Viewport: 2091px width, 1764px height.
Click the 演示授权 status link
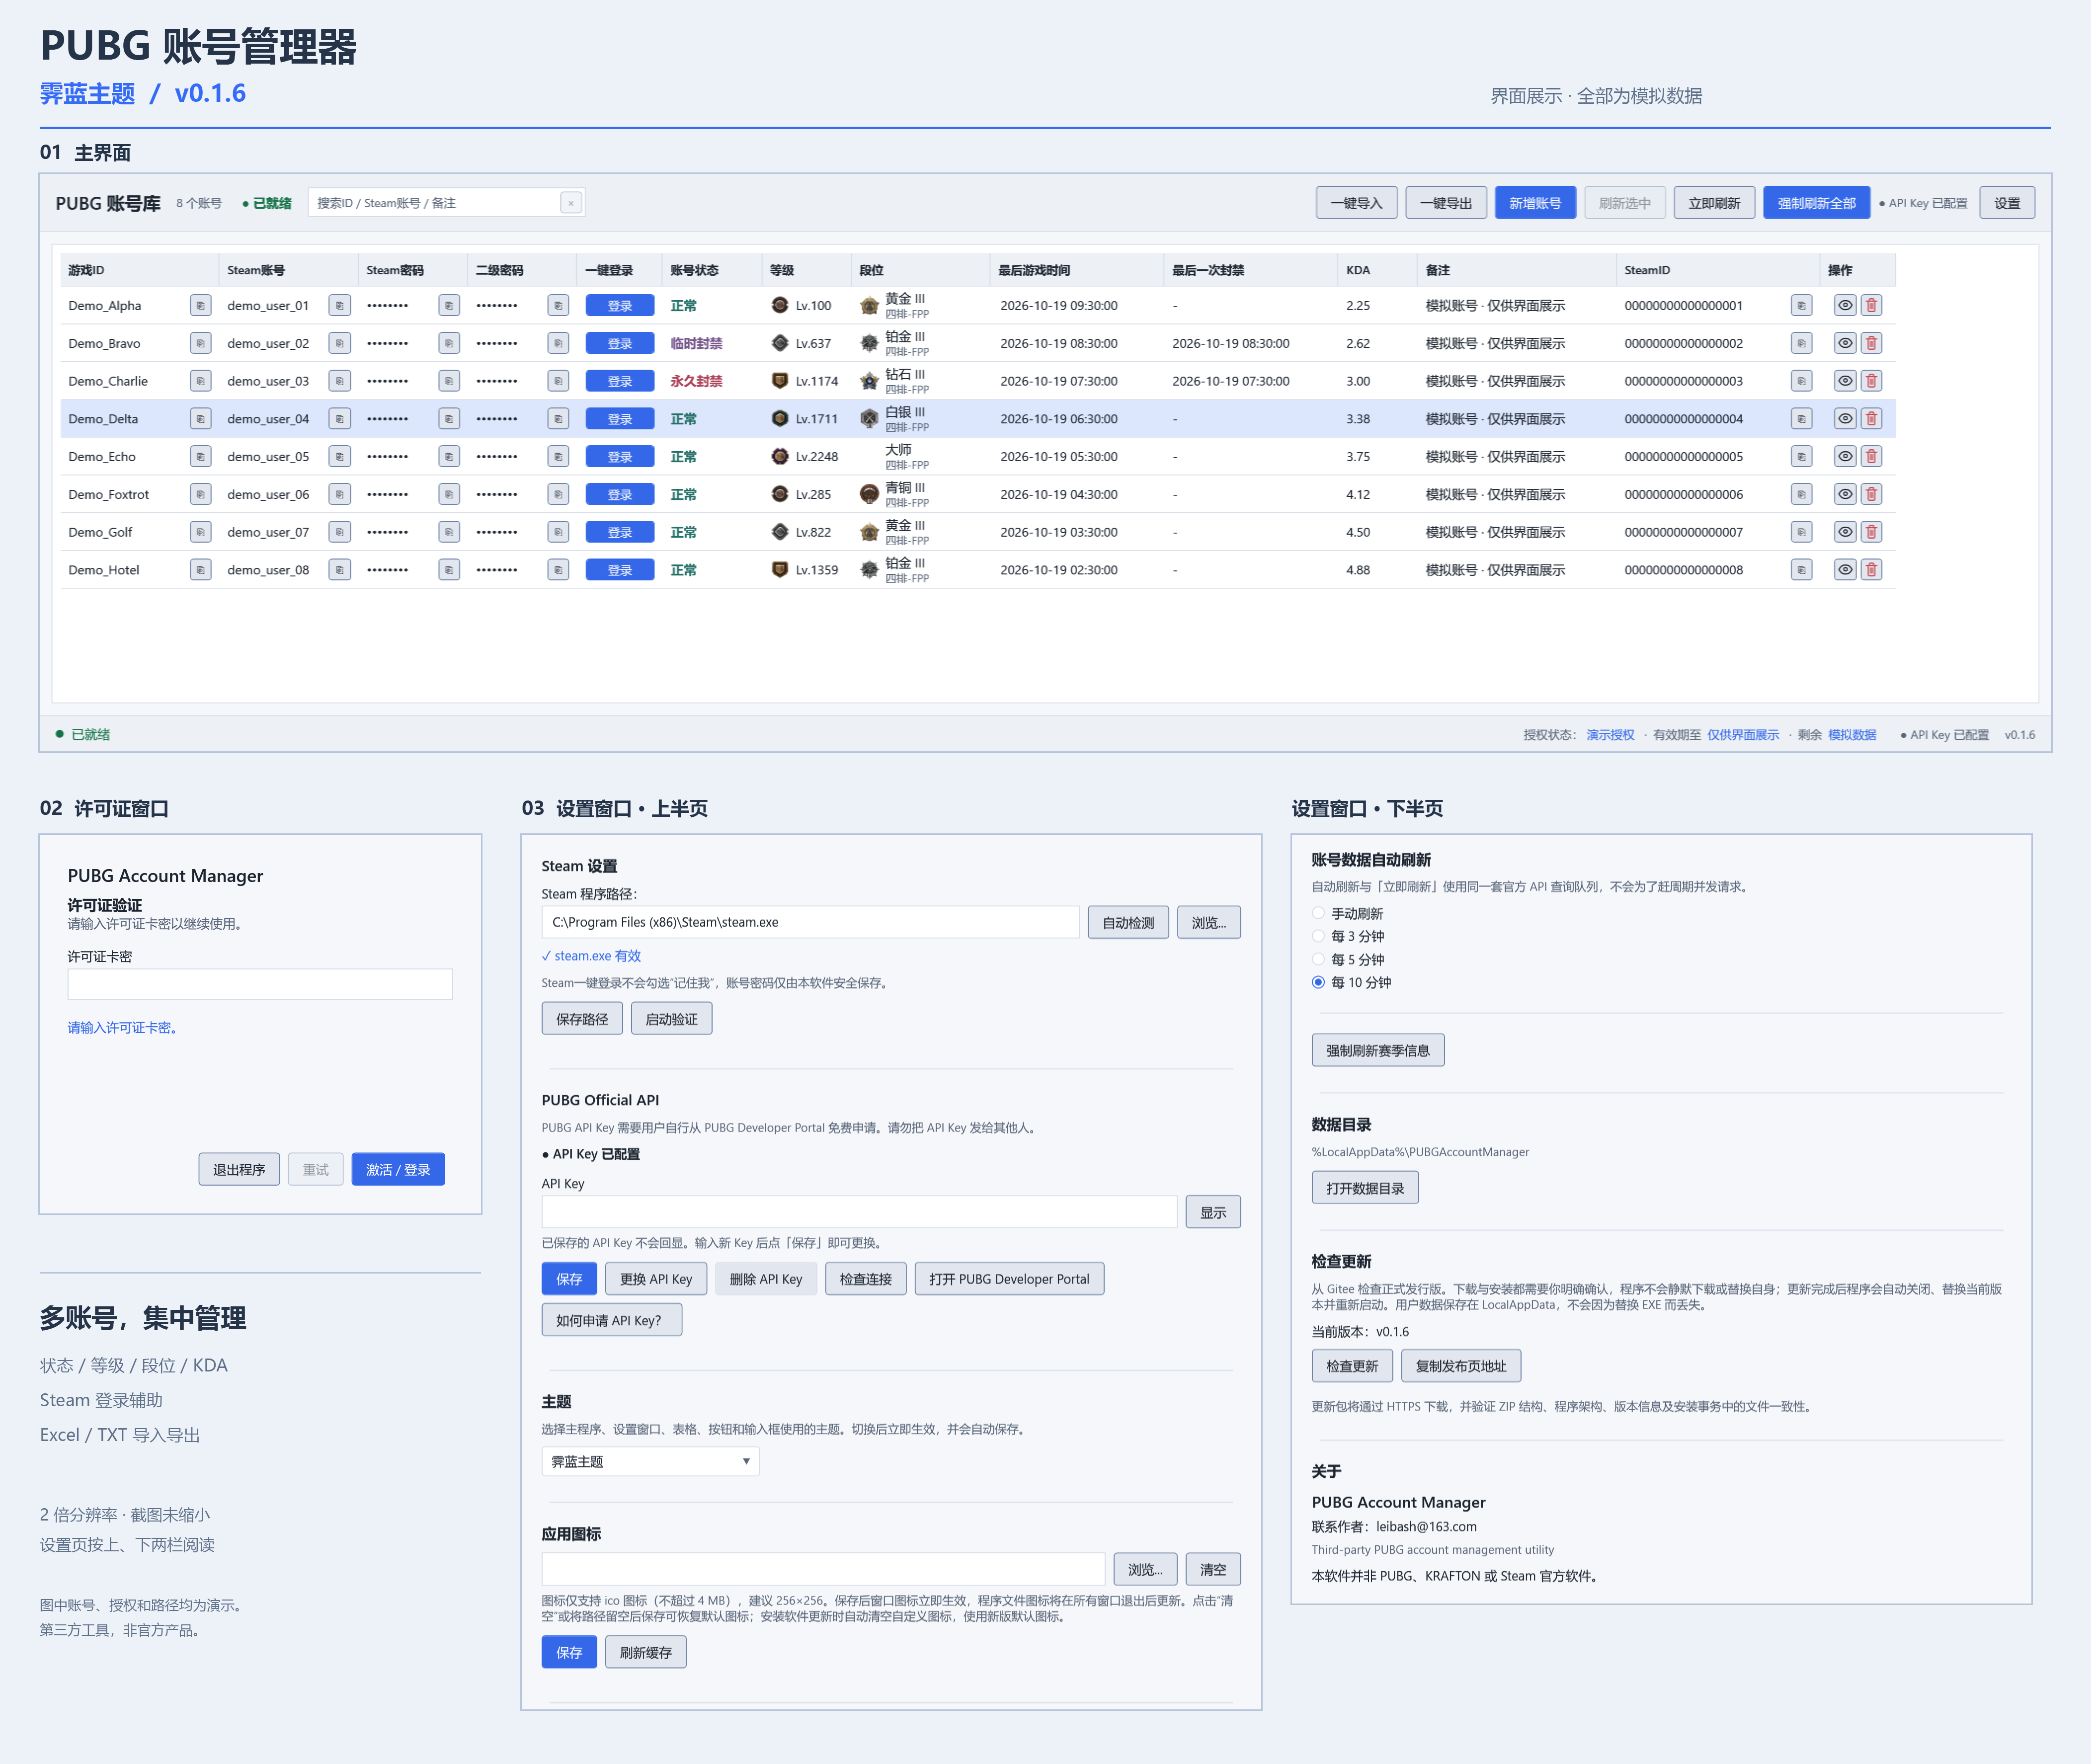(1610, 735)
